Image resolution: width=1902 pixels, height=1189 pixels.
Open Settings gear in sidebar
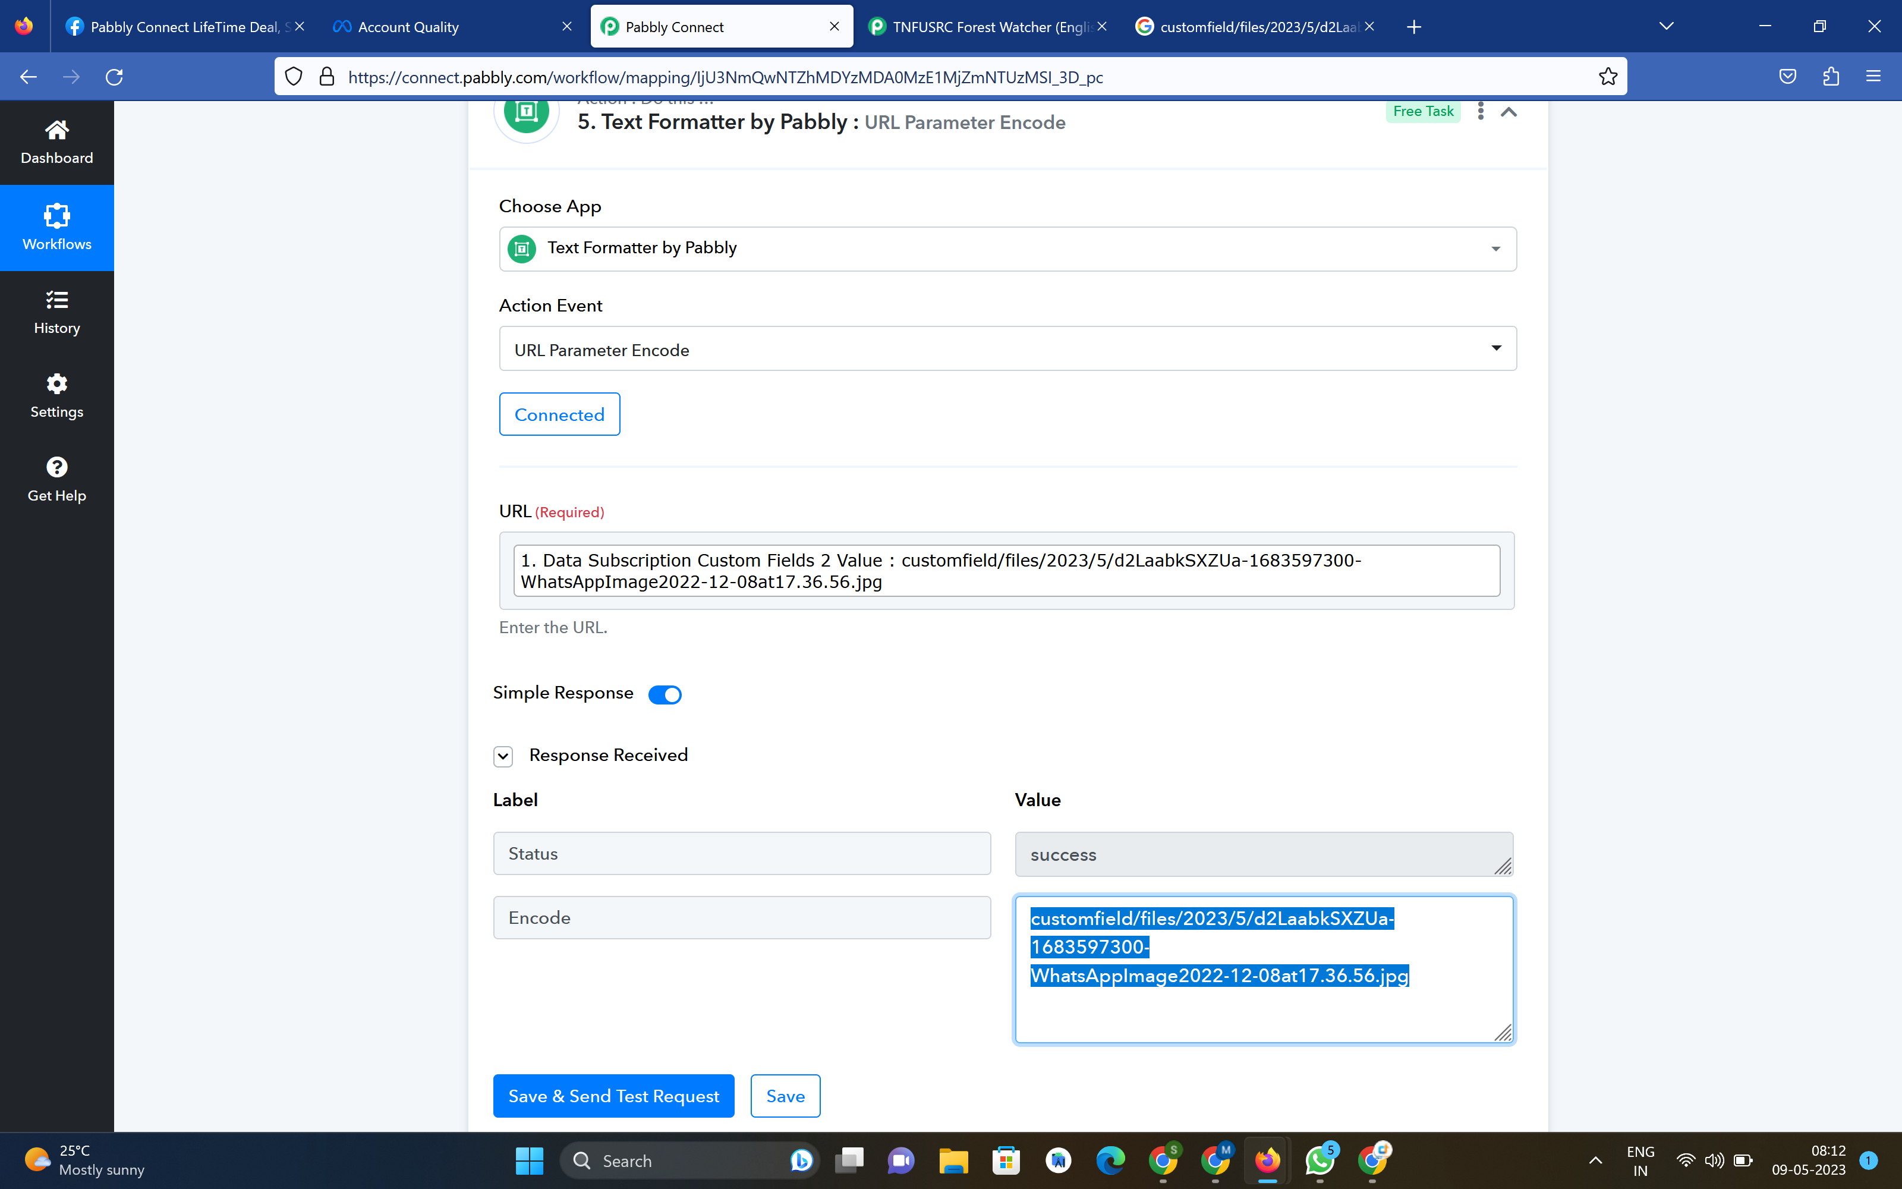[x=56, y=384]
